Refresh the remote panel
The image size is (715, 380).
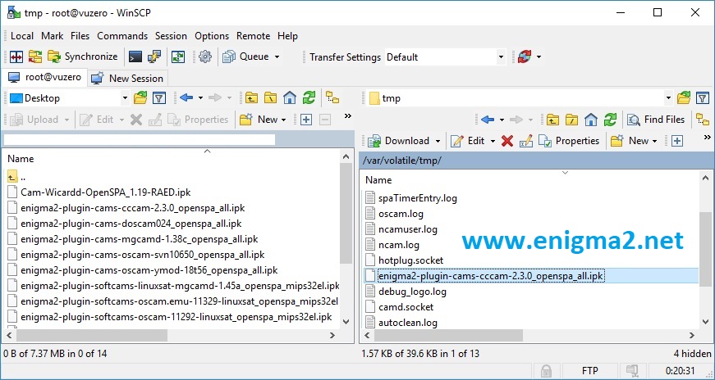[x=610, y=120]
